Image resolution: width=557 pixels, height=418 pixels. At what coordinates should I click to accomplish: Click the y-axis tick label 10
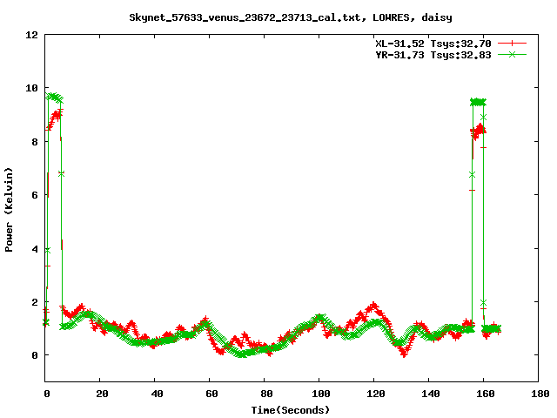31,88
